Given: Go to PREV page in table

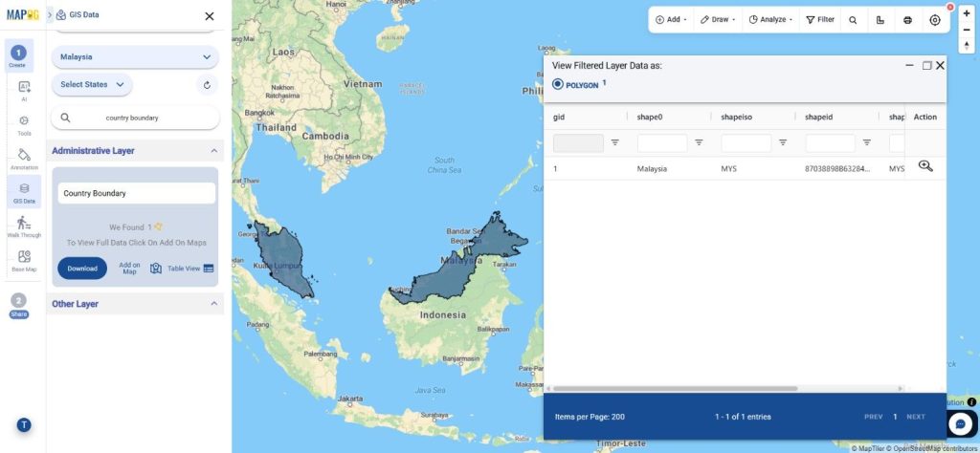Looking at the screenshot, I should (x=873, y=417).
